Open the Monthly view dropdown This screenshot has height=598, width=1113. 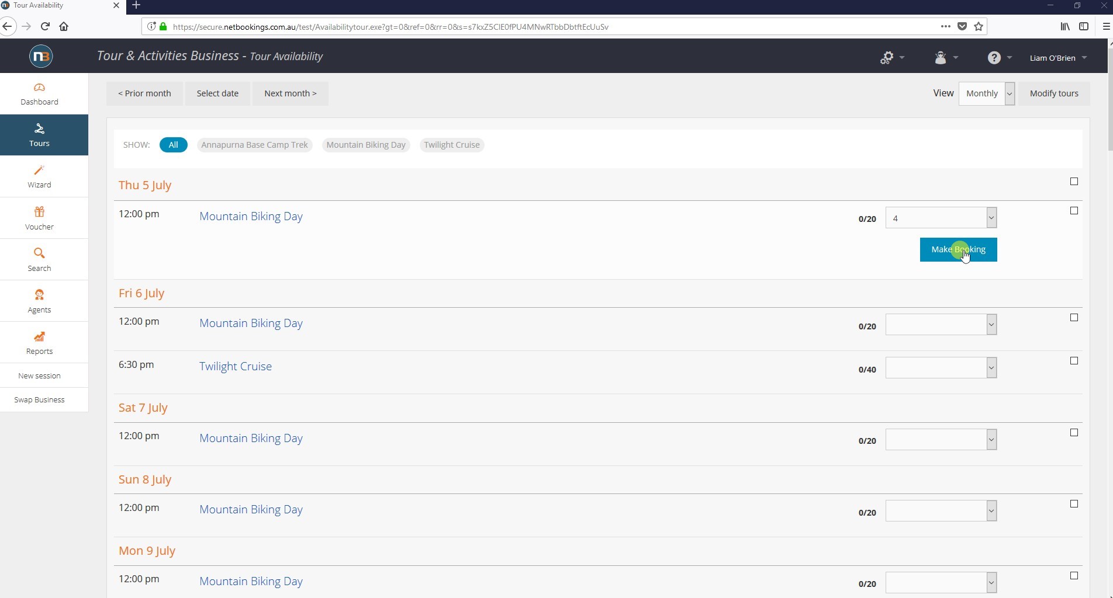click(x=987, y=93)
